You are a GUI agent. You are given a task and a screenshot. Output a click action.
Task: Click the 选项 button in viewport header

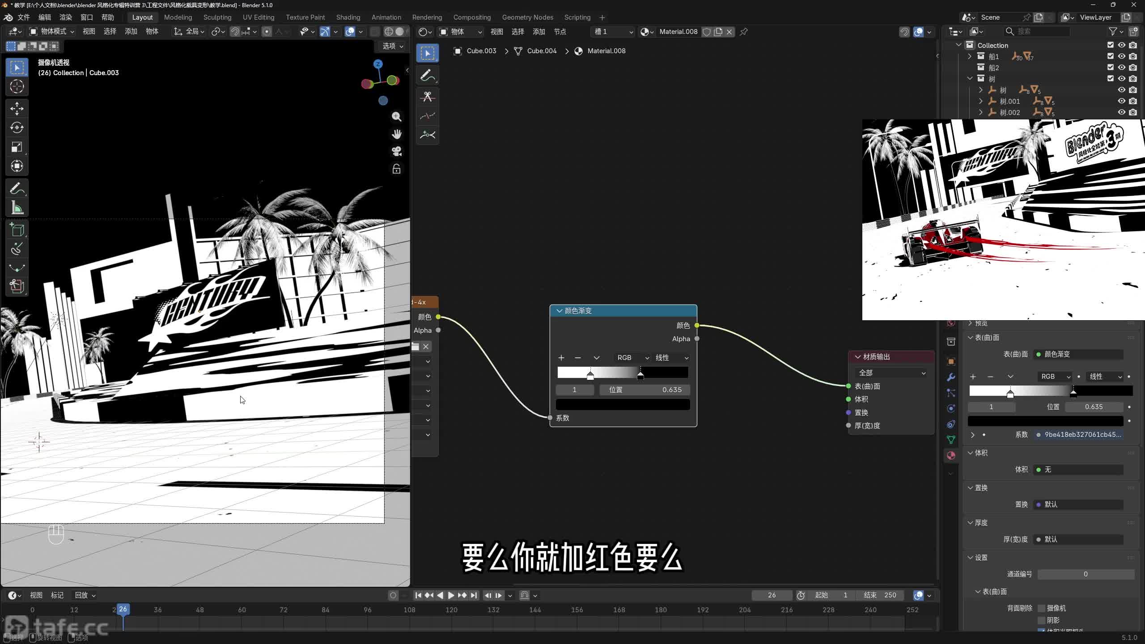[x=393, y=46]
